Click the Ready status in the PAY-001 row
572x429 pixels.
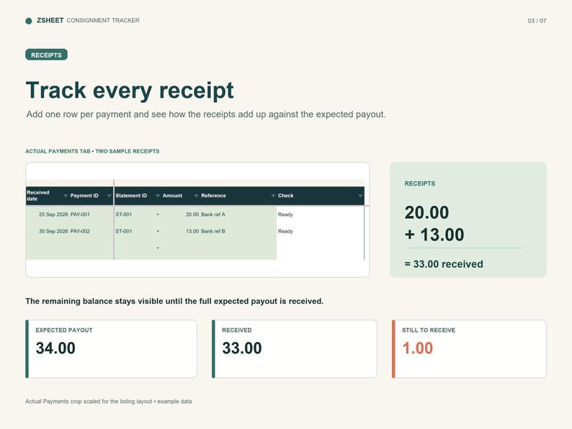[285, 214]
